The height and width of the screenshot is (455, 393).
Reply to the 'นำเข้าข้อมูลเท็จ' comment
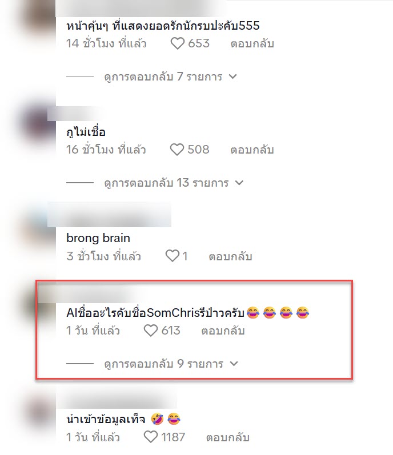tap(228, 437)
